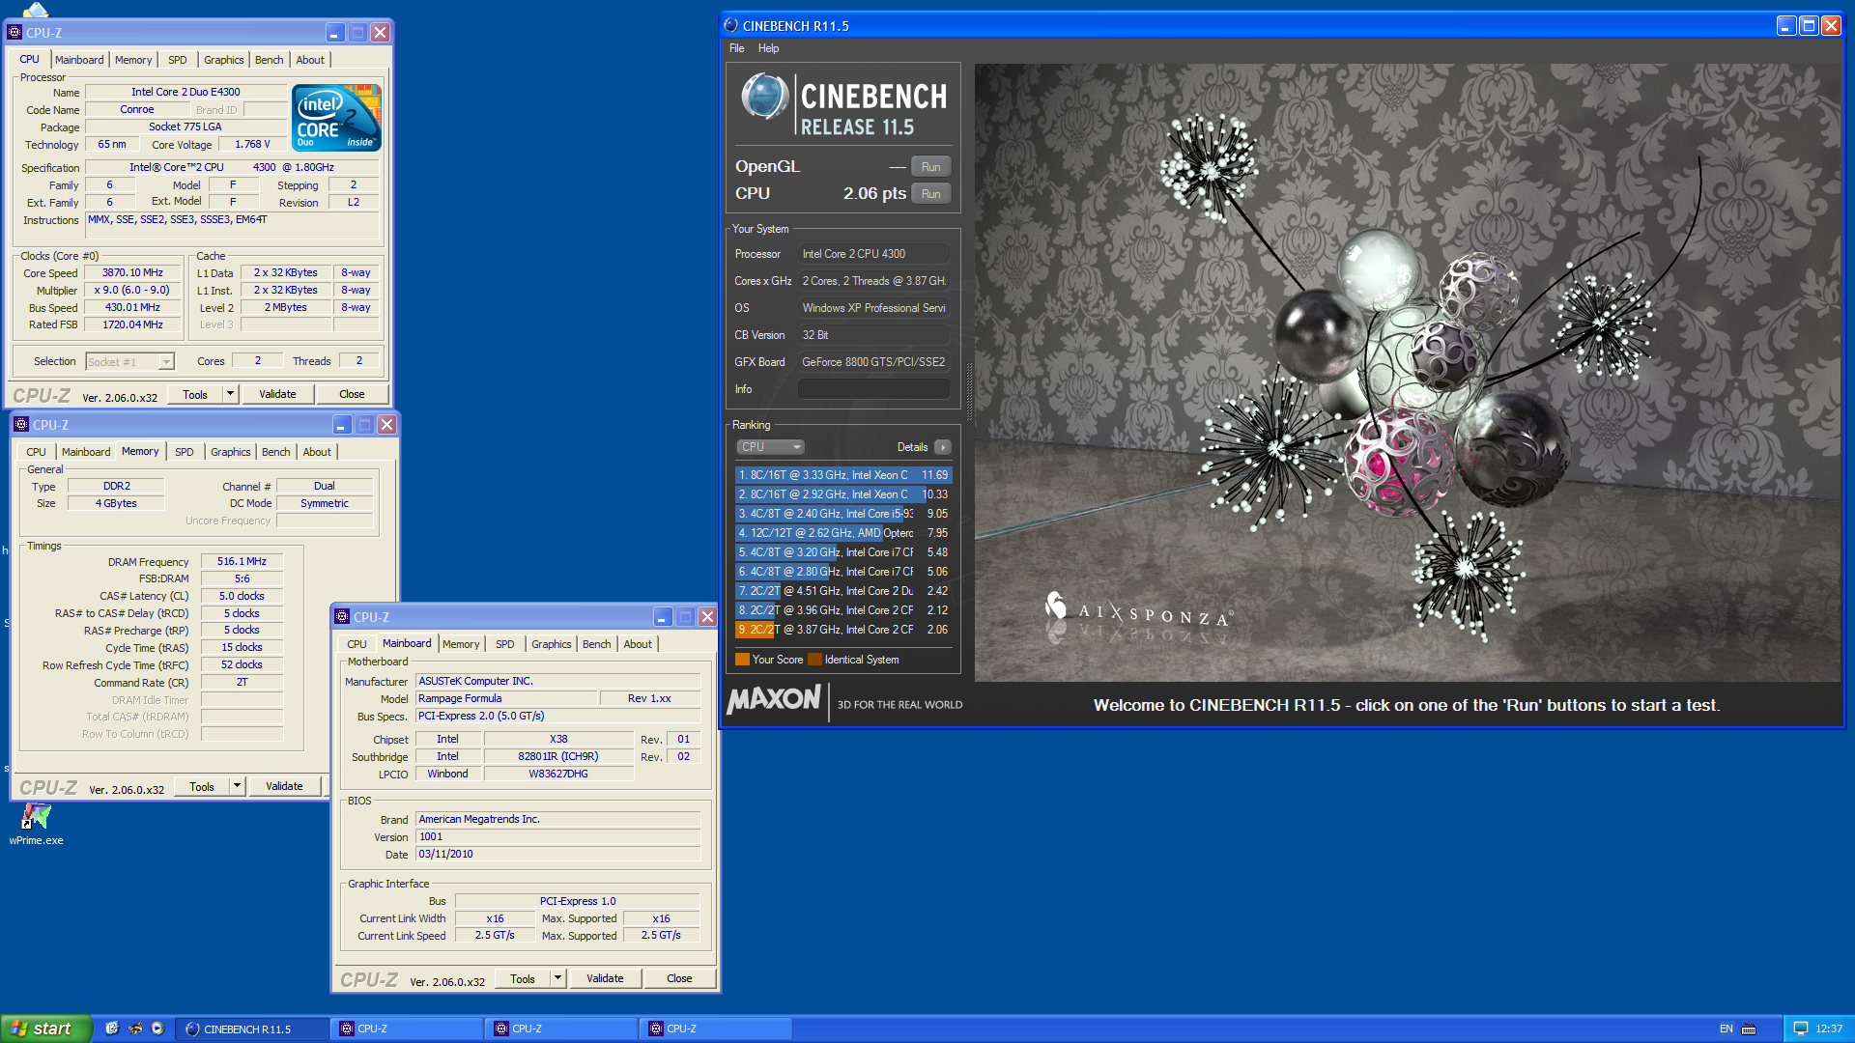Switch to SPD tab in top CPU-Z window
This screenshot has width=1855, height=1043.
pos(177,60)
